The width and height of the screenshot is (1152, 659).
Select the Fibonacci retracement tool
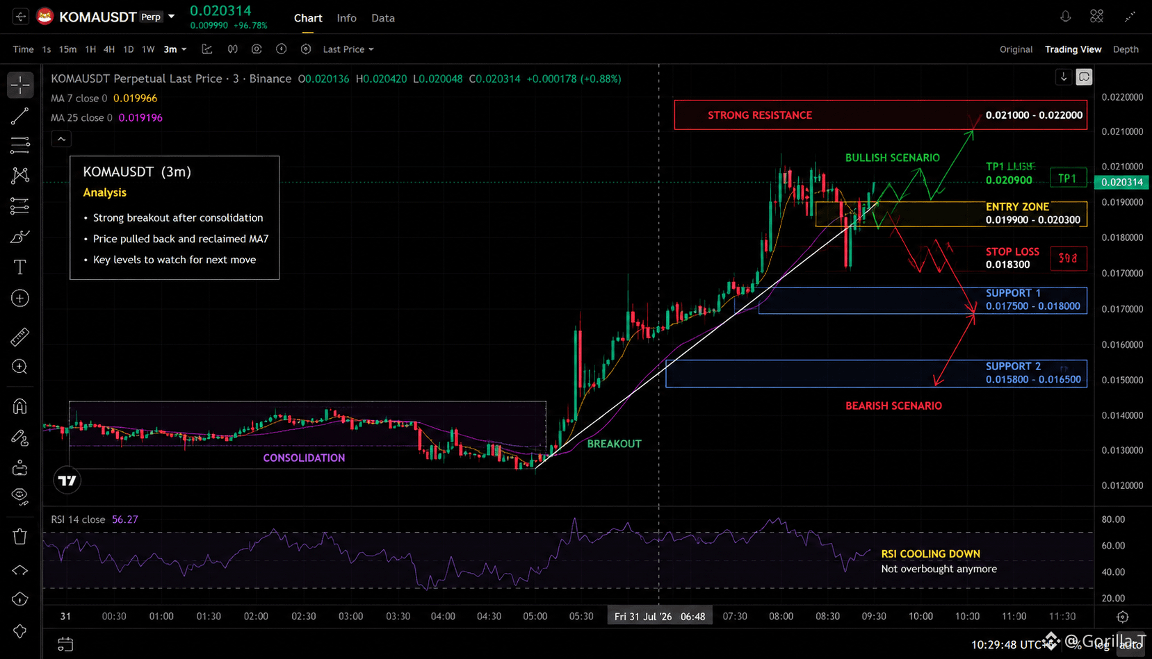pos(20,206)
